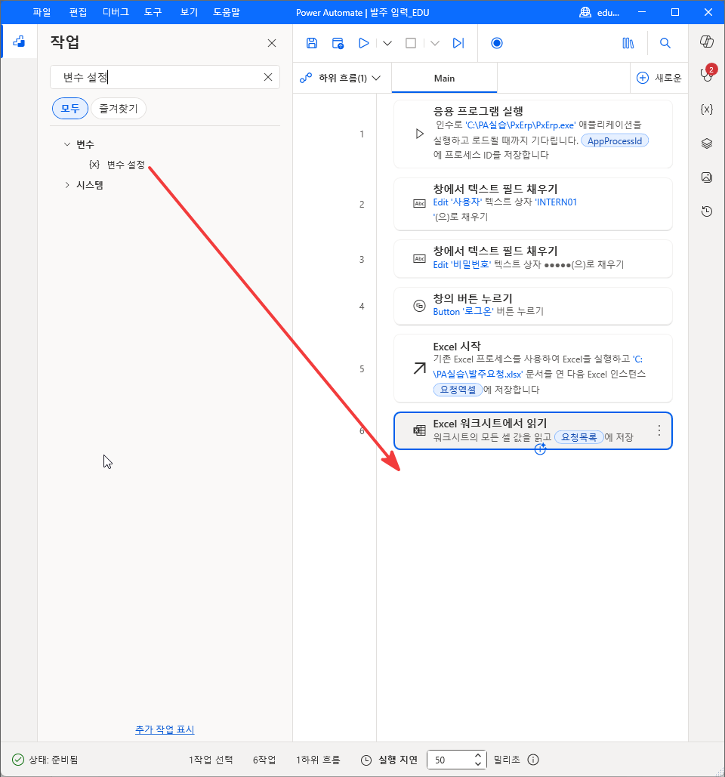Open the 디버그 menu

pyautogui.click(x=116, y=12)
